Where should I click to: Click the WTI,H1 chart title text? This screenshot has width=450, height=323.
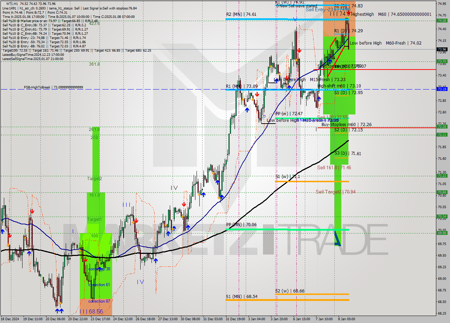tap(31, 4)
